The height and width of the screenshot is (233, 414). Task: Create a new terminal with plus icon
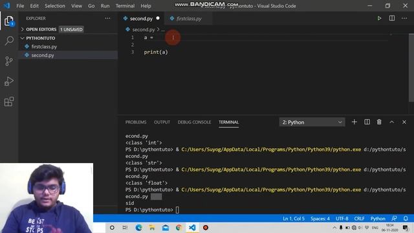tap(354, 122)
